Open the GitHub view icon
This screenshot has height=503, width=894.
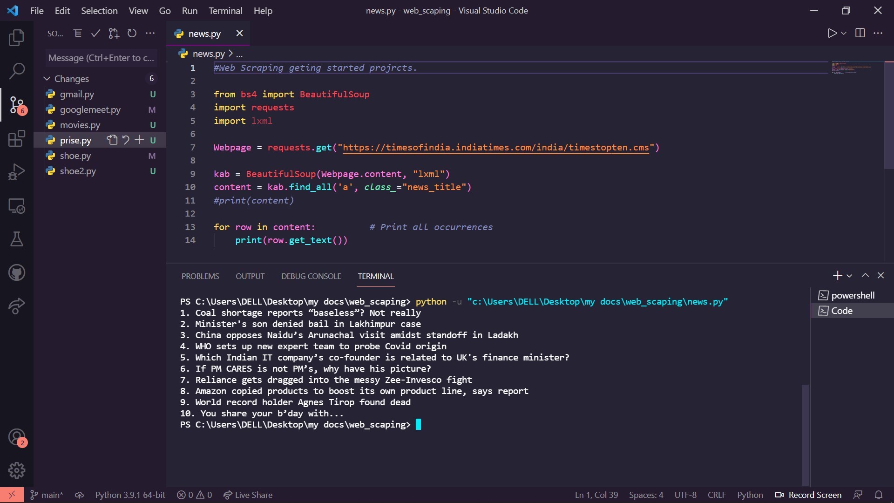[x=17, y=272]
